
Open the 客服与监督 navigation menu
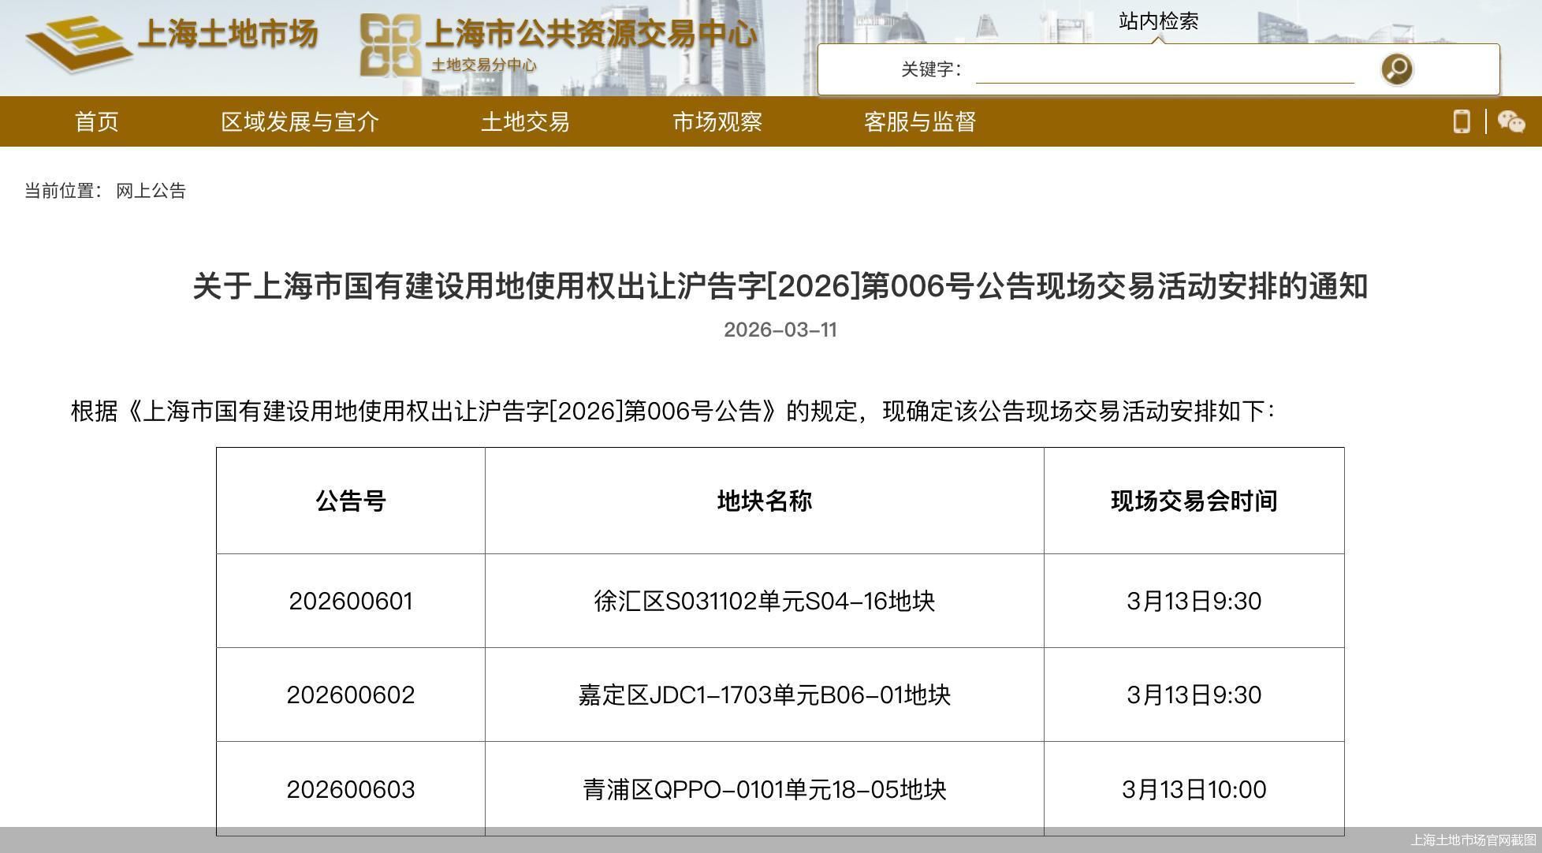919,122
